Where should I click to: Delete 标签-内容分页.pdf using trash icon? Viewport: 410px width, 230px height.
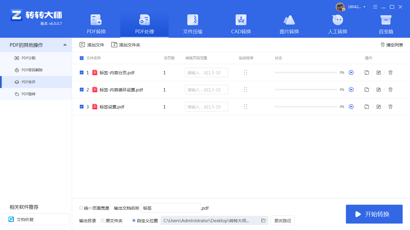tap(390, 72)
